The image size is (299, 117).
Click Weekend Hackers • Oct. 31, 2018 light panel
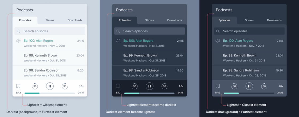pos(45,61)
